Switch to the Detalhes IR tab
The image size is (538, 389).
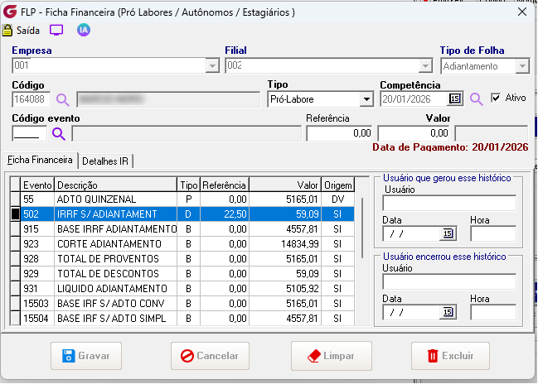point(105,161)
